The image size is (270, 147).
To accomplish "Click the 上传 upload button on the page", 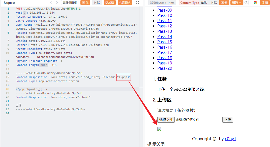I will point(228,120).
